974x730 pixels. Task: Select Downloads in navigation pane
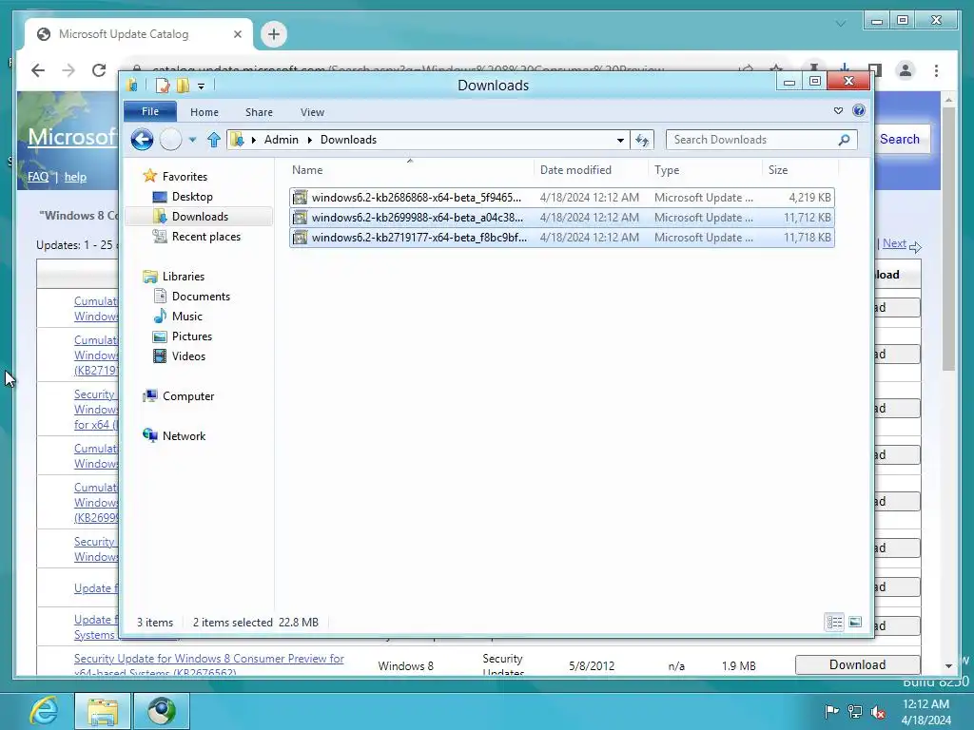tap(200, 217)
